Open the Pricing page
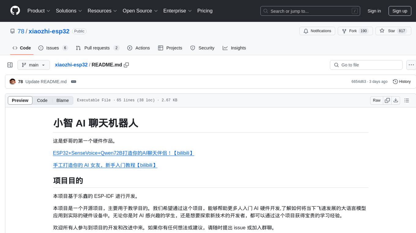Viewport: 416px width, 233px height. (x=205, y=11)
